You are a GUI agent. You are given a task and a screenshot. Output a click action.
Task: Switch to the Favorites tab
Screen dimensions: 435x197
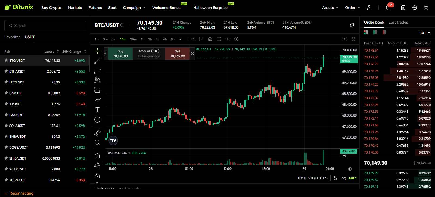(13, 37)
